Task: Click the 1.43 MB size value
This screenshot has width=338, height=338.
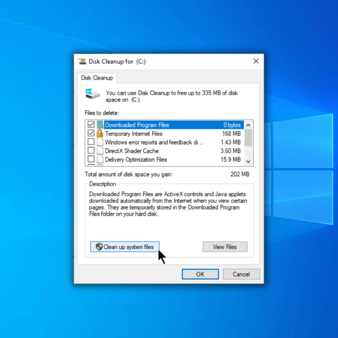Action: 230,142
